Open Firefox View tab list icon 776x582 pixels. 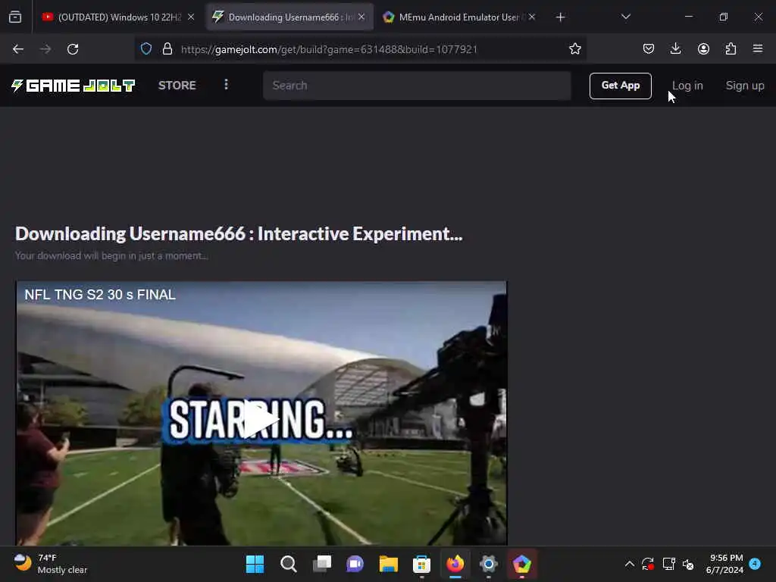(15, 17)
